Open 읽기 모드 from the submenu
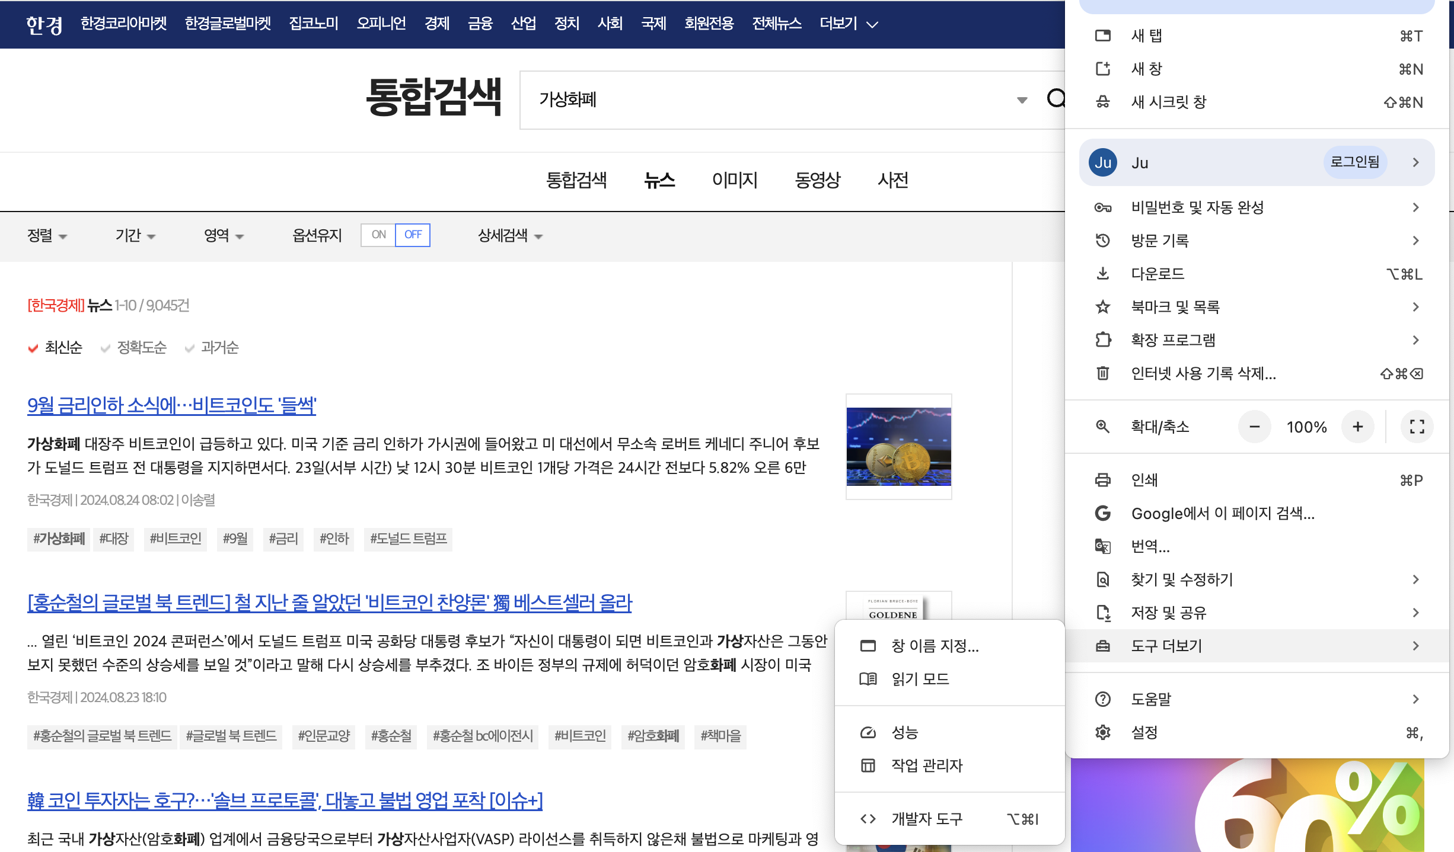 point(920,679)
